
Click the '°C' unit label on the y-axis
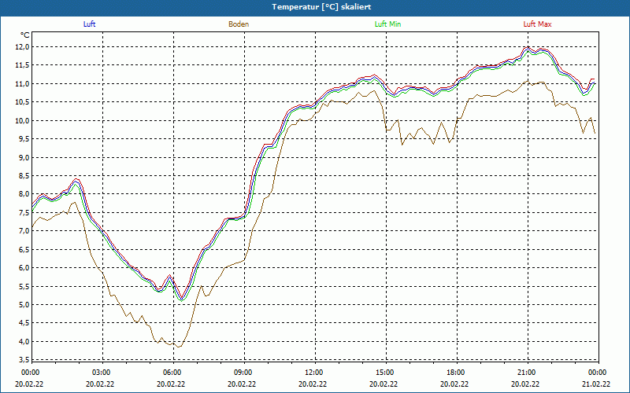(25, 35)
